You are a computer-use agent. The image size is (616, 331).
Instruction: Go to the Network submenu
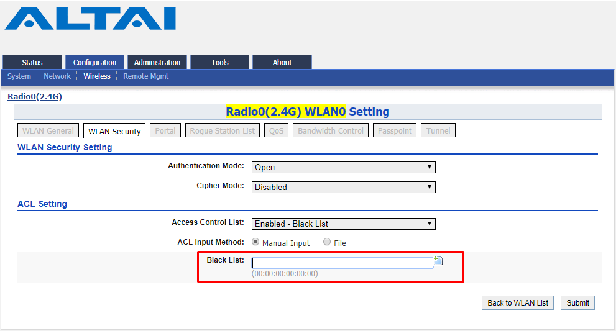(57, 76)
